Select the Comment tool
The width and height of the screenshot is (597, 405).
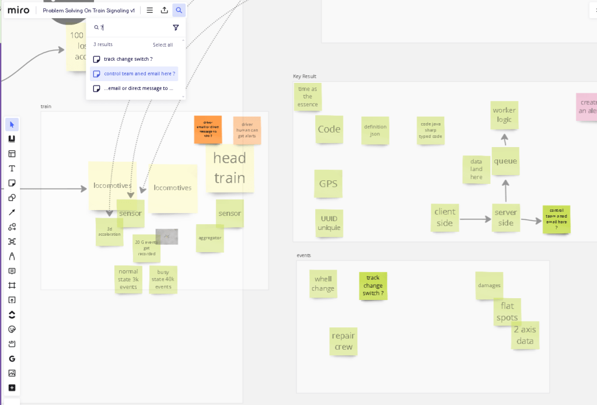coord(12,271)
